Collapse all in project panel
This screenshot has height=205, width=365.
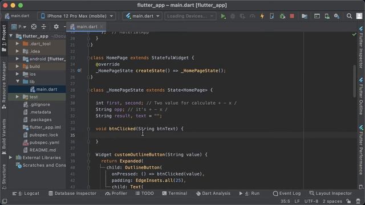(43, 27)
